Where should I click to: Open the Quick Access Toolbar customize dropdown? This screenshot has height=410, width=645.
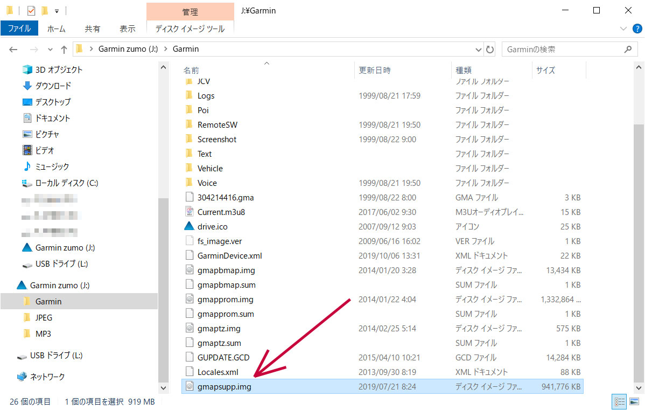point(57,11)
